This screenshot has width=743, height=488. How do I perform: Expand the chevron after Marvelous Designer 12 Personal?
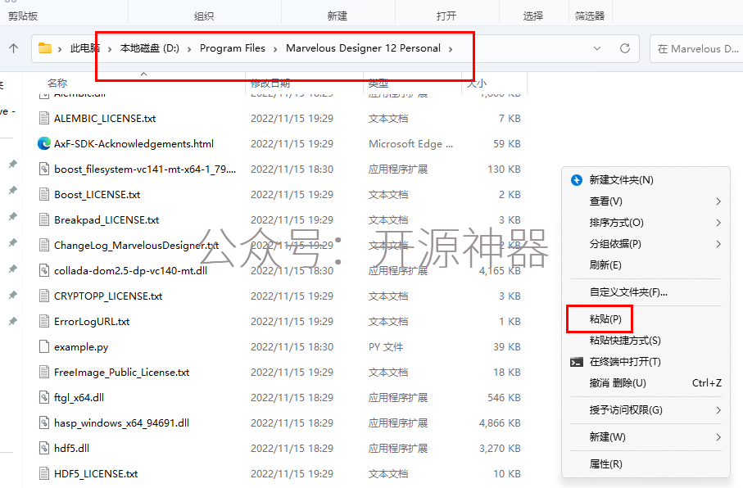point(451,49)
